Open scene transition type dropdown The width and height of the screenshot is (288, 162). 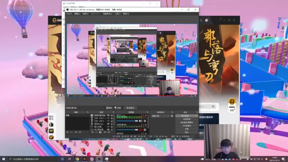(x=160, y=116)
